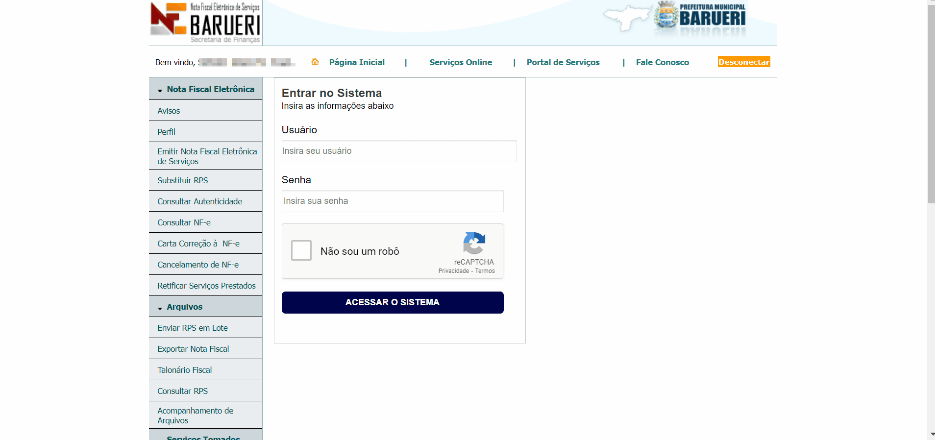Open reCAPTCHA Privacidade link
The width and height of the screenshot is (935, 440).
(x=454, y=271)
